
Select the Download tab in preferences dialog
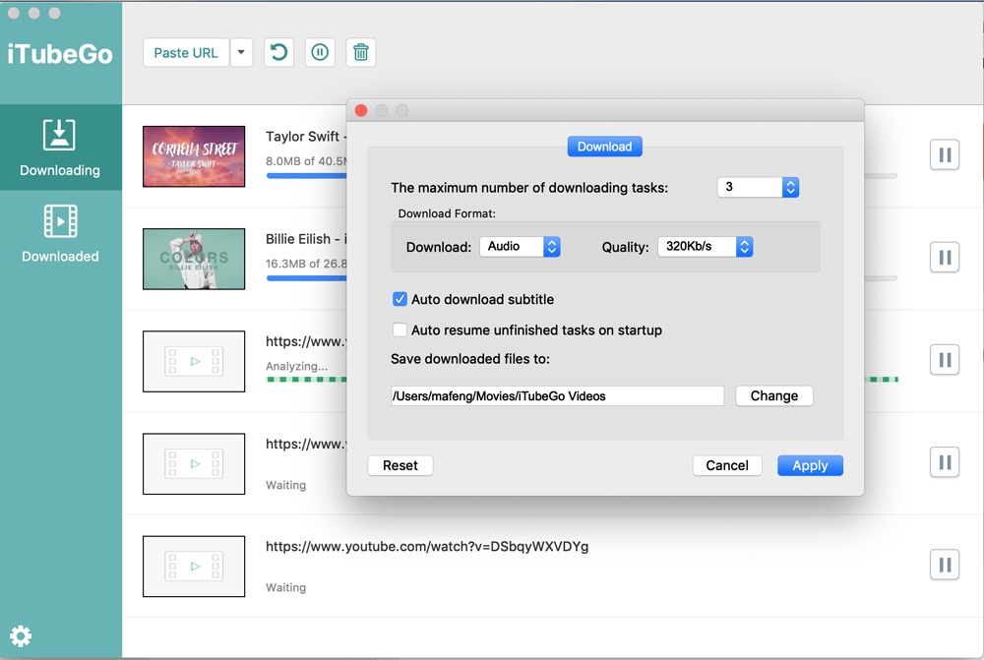click(605, 147)
